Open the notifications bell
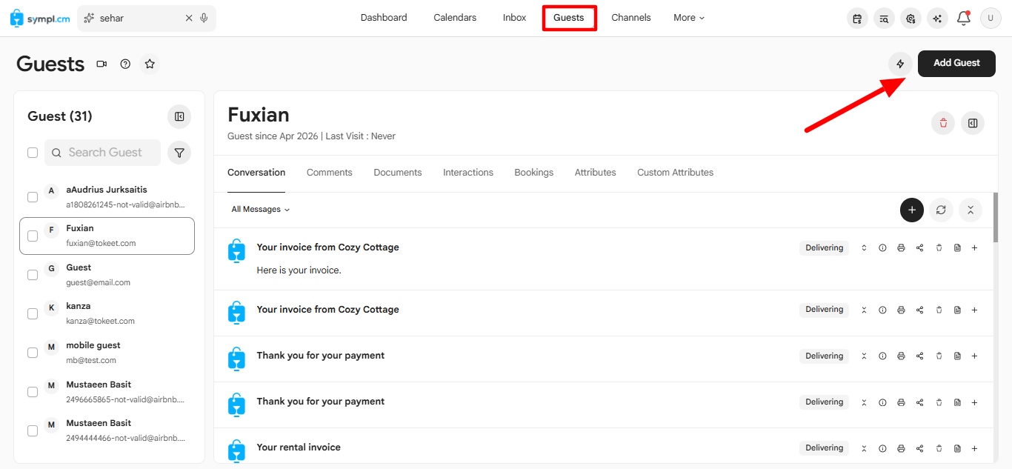The width and height of the screenshot is (1012, 469). pos(964,19)
